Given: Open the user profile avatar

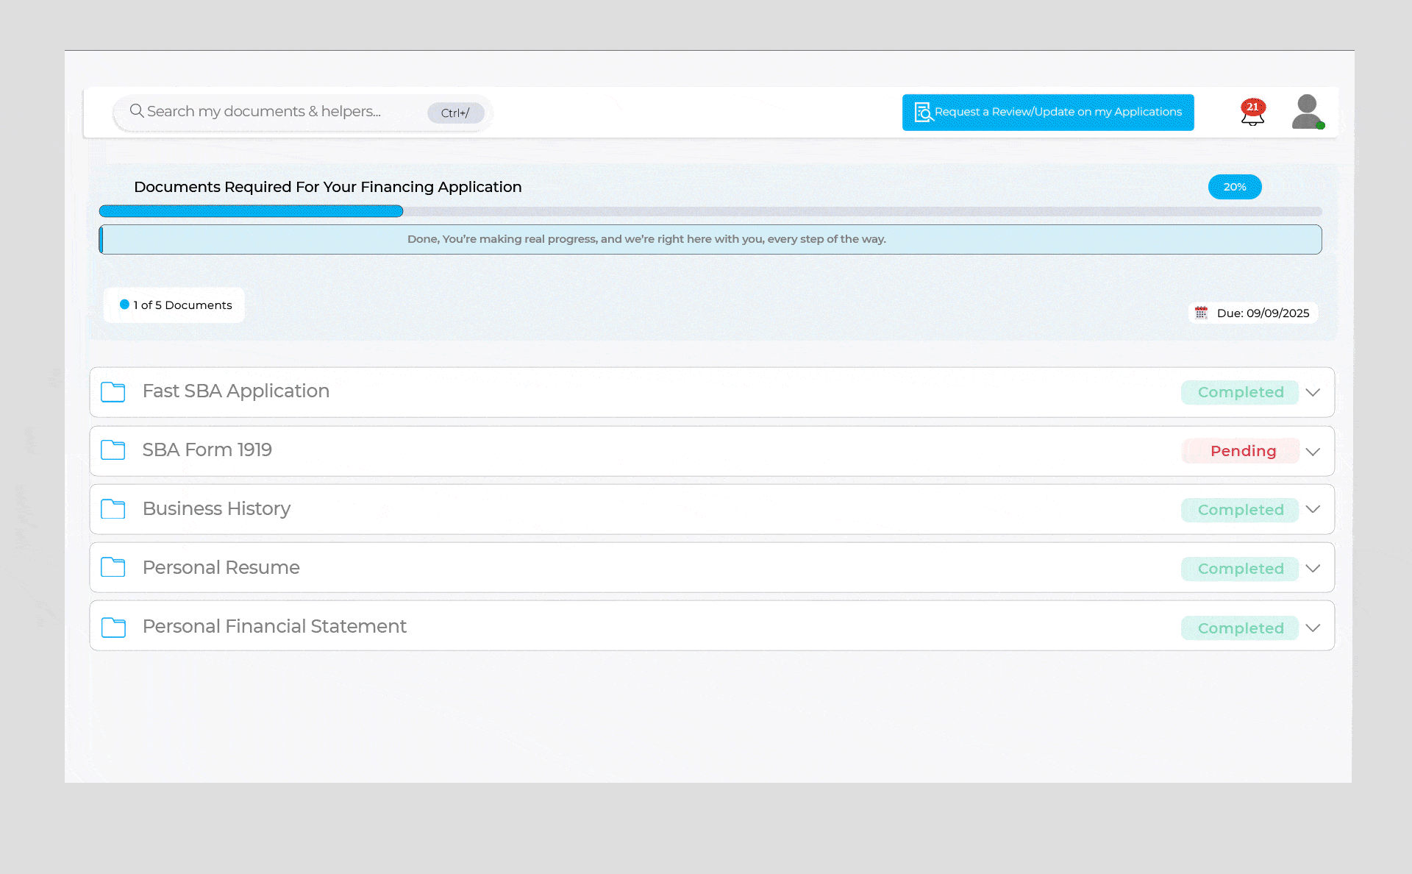Looking at the screenshot, I should 1307,112.
